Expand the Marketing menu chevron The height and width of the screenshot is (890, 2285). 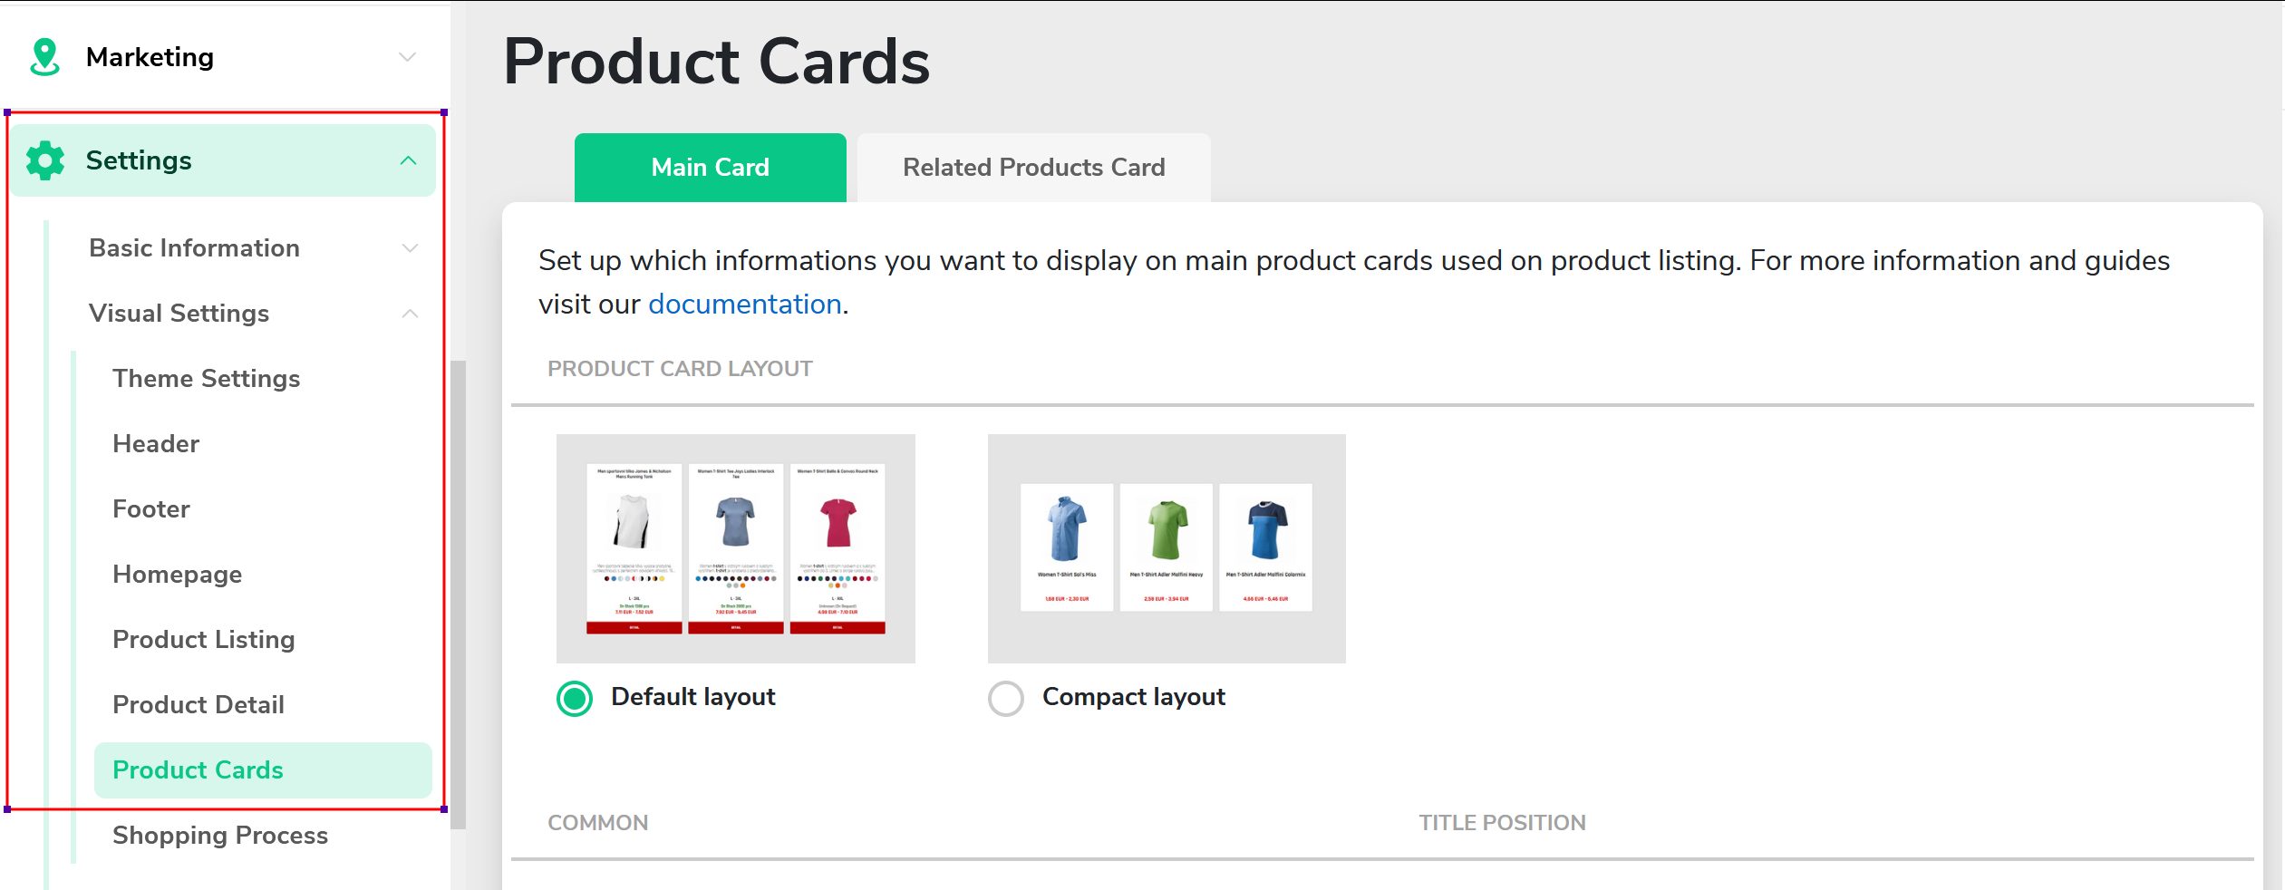(x=408, y=57)
